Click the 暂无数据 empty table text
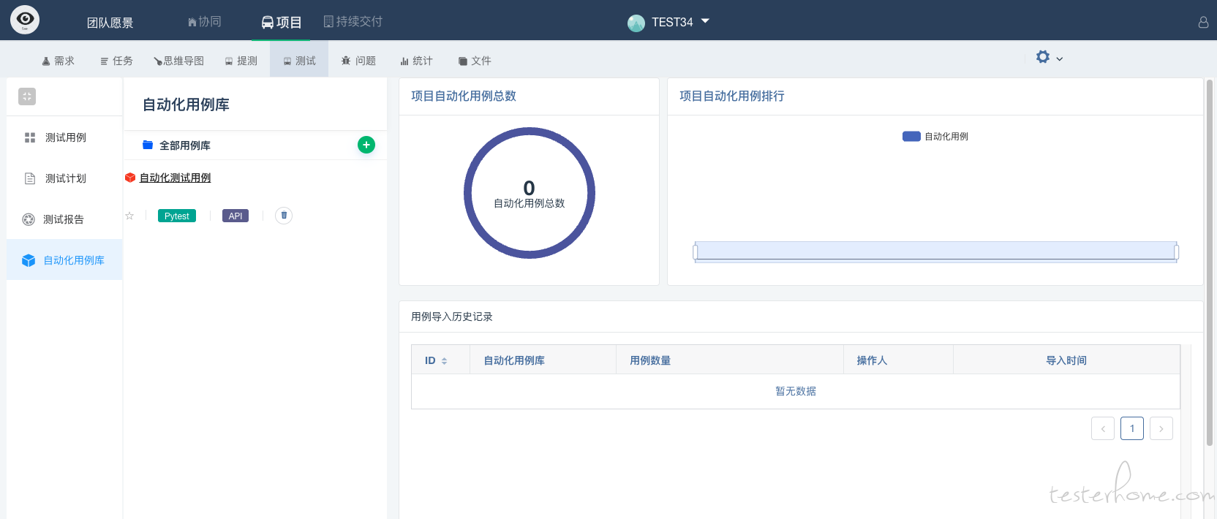 [796, 391]
